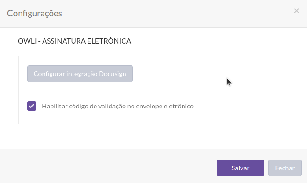307x183 pixels.
Task: Confirm changes using the purple Salvar button
Action: click(x=241, y=168)
